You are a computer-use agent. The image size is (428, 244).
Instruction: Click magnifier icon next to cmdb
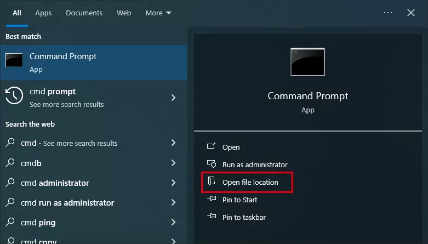[10, 163]
